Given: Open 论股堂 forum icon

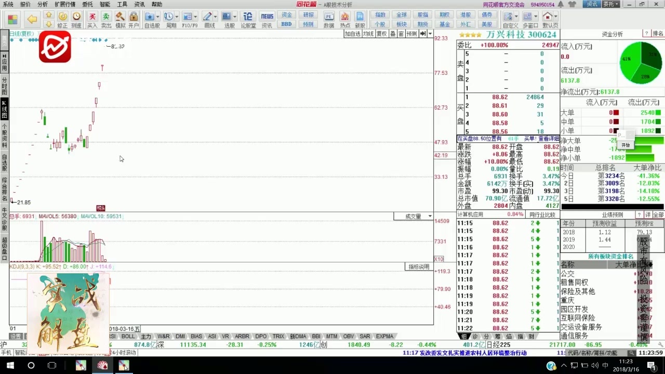Looking at the screenshot, I should pos(248,19).
